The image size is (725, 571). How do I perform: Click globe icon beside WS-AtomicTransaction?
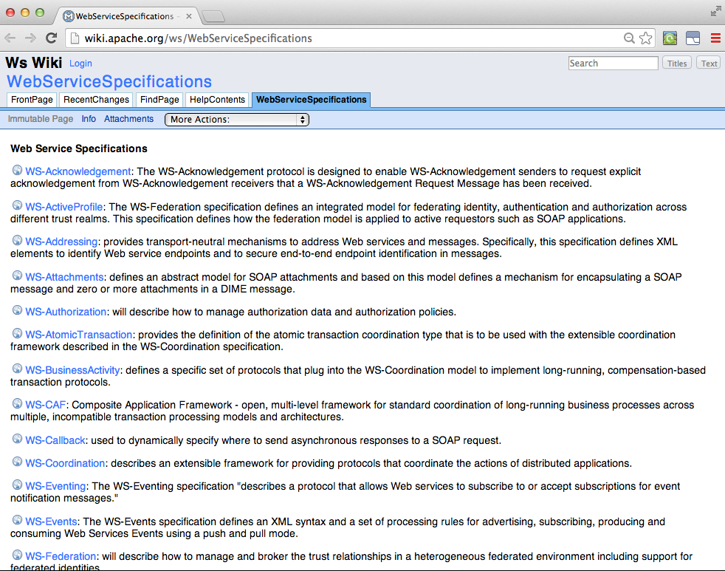point(17,333)
